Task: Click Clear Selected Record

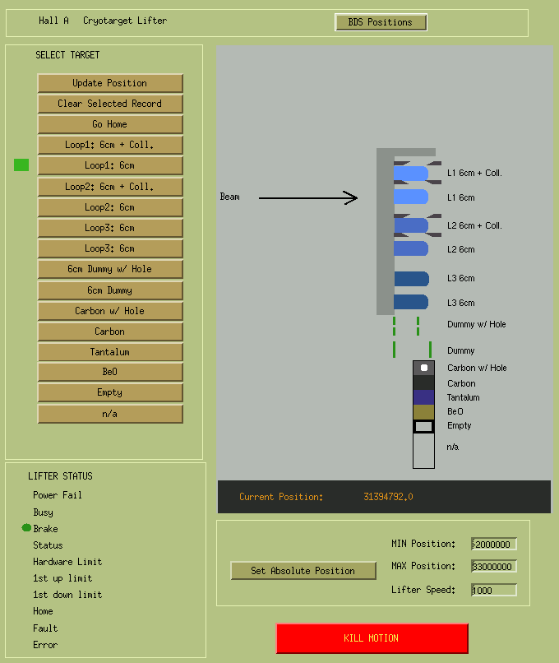Action: click(110, 104)
